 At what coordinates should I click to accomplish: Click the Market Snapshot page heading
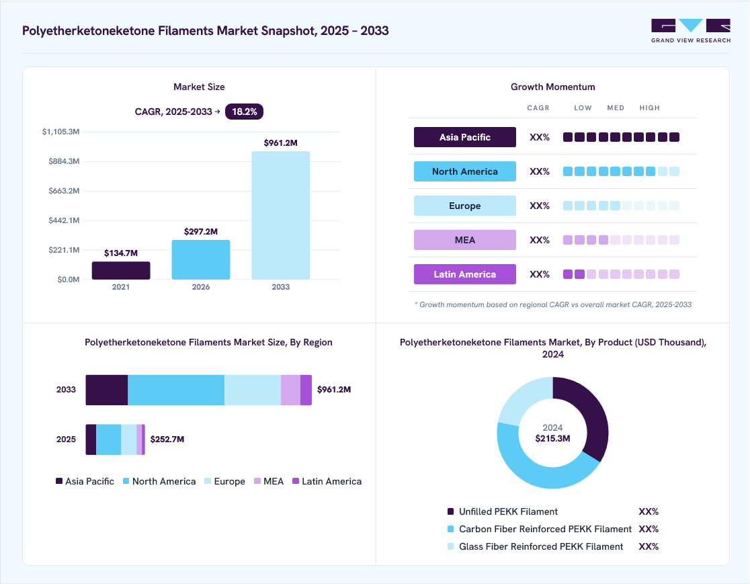coord(206,31)
